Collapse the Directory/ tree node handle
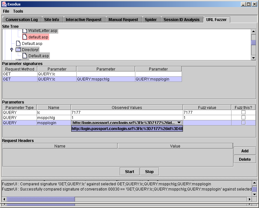This screenshot has width=259, height=208. [12, 49]
